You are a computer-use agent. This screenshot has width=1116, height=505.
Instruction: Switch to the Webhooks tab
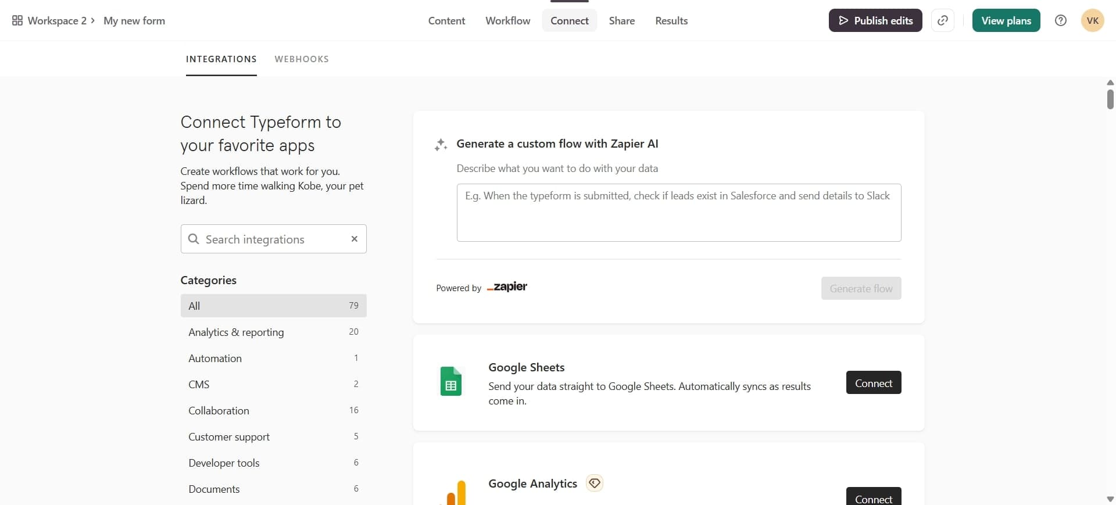pyautogui.click(x=302, y=59)
